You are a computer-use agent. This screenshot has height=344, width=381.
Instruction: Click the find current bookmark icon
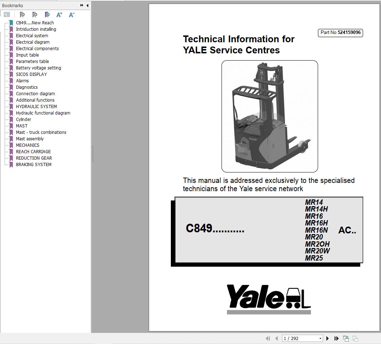48,15
